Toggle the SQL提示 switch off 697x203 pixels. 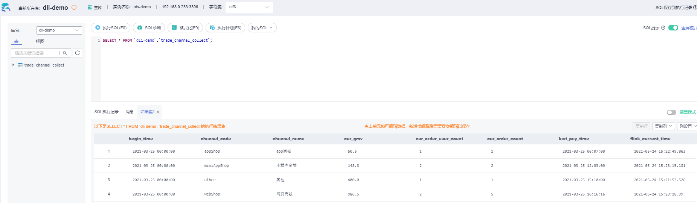tap(673, 27)
